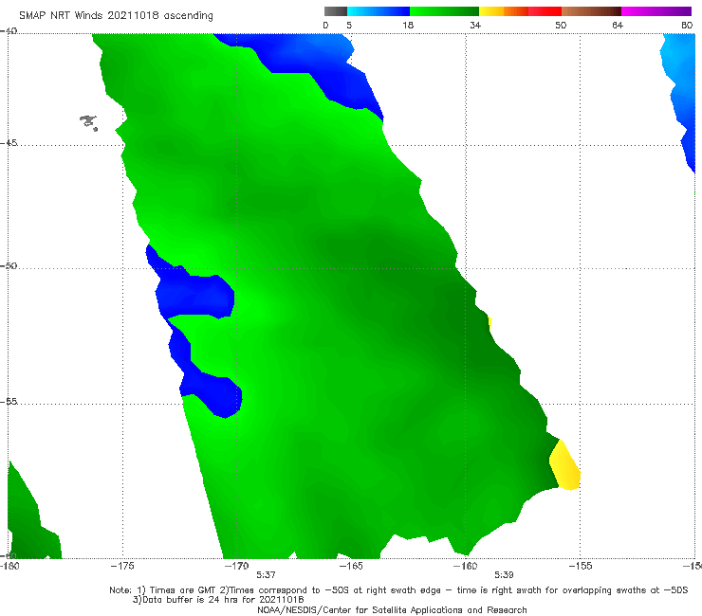This screenshot has width=702, height=616.
Task: Click the longitude label '-175'
Action: (x=122, y=566)
